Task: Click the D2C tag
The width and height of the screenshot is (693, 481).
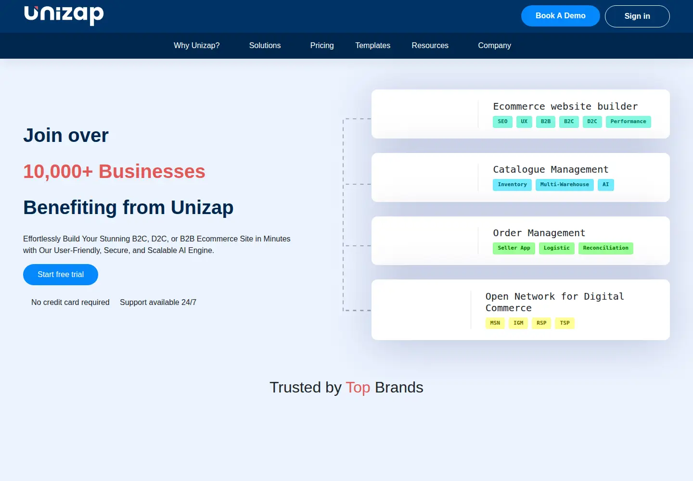Action: [592, 122]
